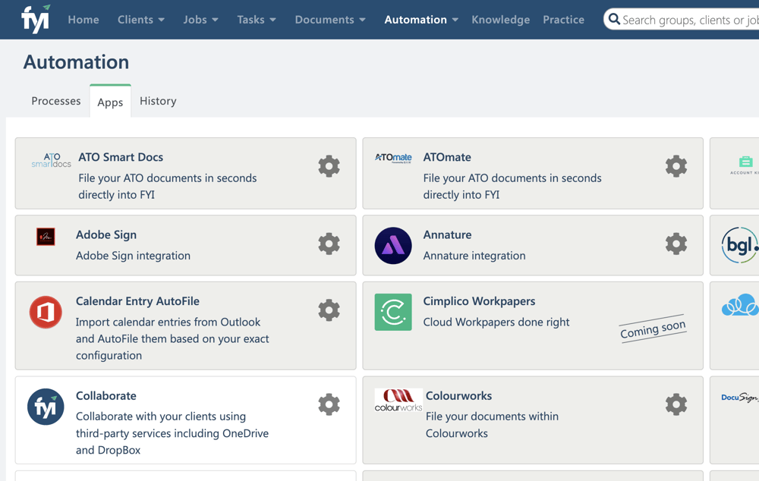Switch to the Processes tab
Viewport: 759px width, 481px height.
(x=55, y=101)
